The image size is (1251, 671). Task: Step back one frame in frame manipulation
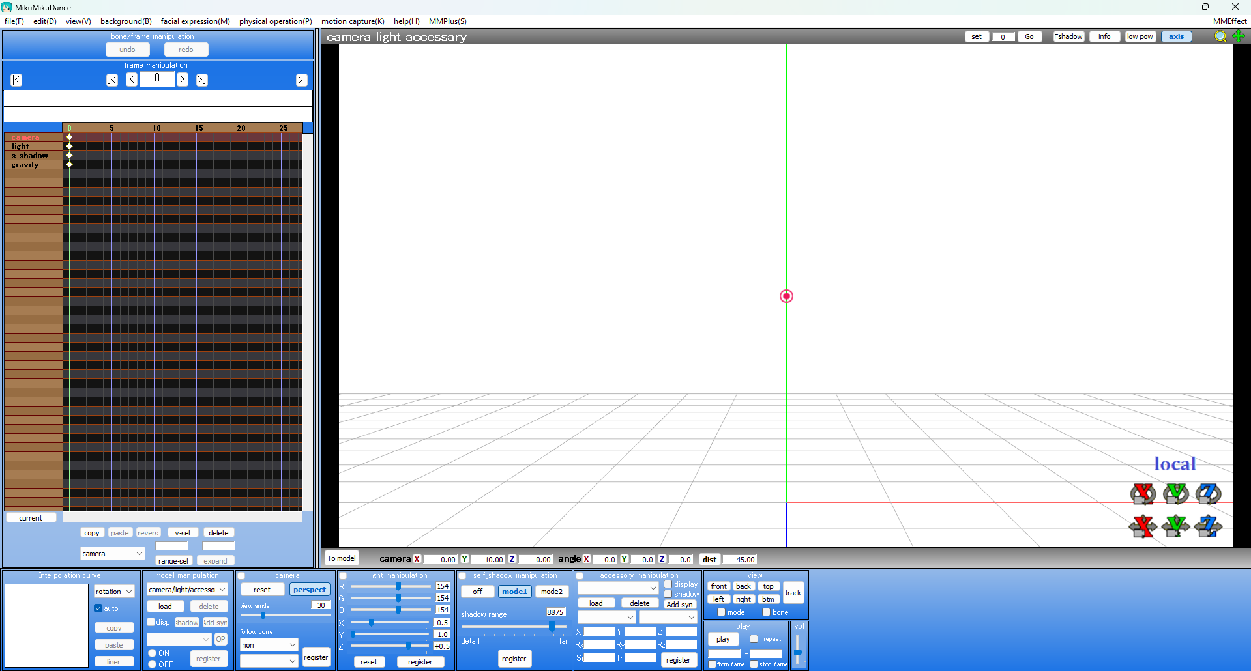(x=131, y=79)
